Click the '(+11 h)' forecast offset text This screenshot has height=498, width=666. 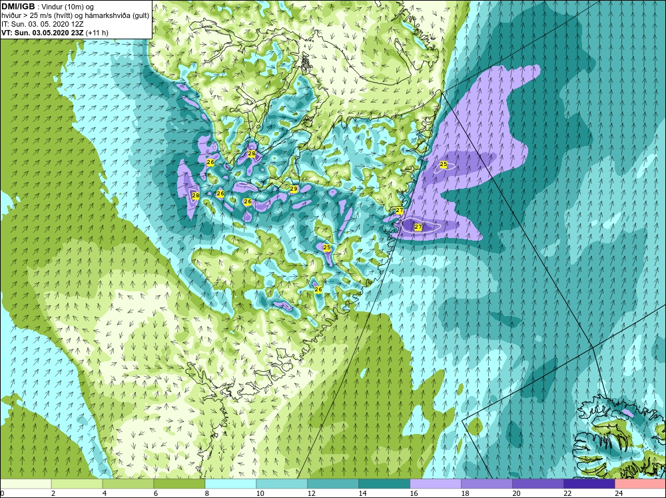[x=97, y=33]
